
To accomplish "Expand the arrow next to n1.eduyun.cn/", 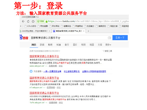I will [x=44, y=88].
